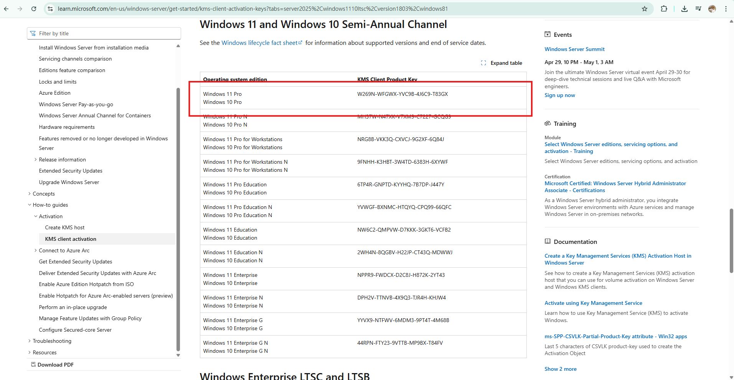
Task: Click site information icon in address bar
Action: [50, 9]
